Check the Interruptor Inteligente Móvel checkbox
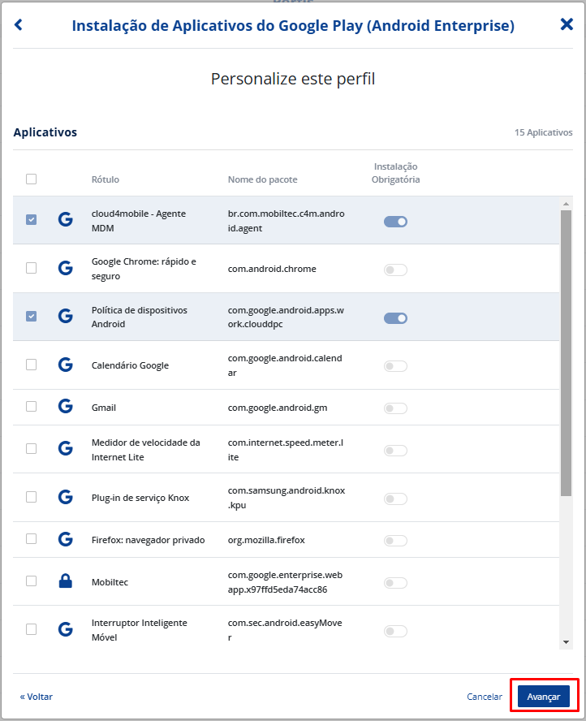 coord(32,629)
